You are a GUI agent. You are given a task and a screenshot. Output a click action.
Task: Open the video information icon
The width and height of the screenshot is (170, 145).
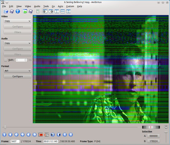[18, 11]
